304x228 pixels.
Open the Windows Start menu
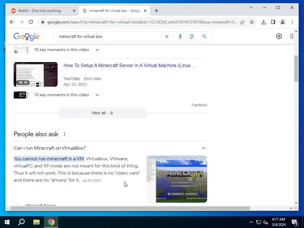(x=7, y=222)
